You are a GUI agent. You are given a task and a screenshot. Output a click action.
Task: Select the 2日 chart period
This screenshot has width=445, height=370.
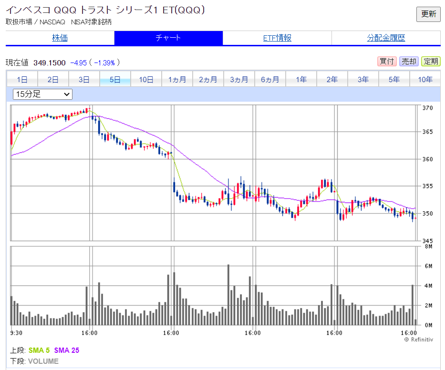53,79
